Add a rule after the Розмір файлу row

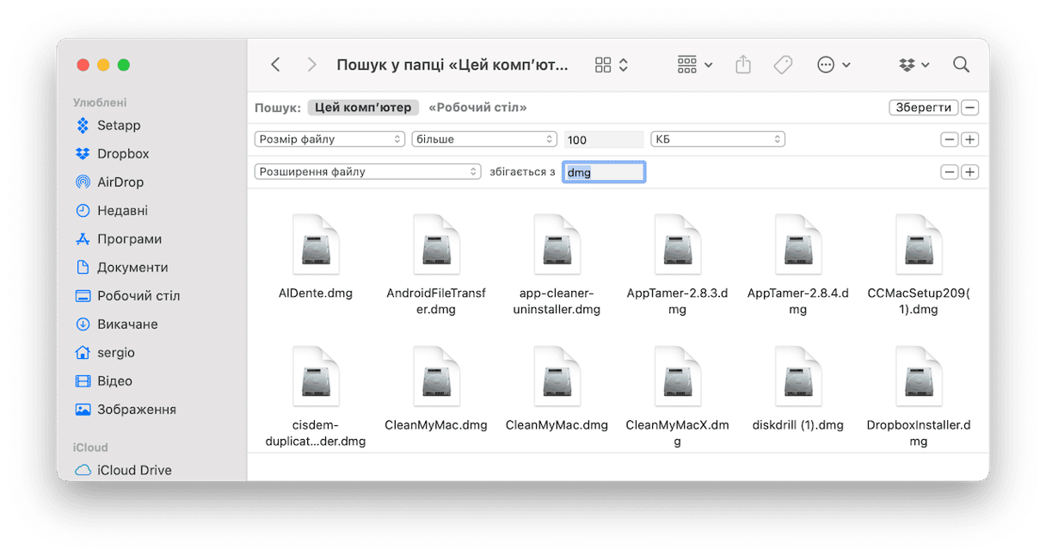(970, 139)
